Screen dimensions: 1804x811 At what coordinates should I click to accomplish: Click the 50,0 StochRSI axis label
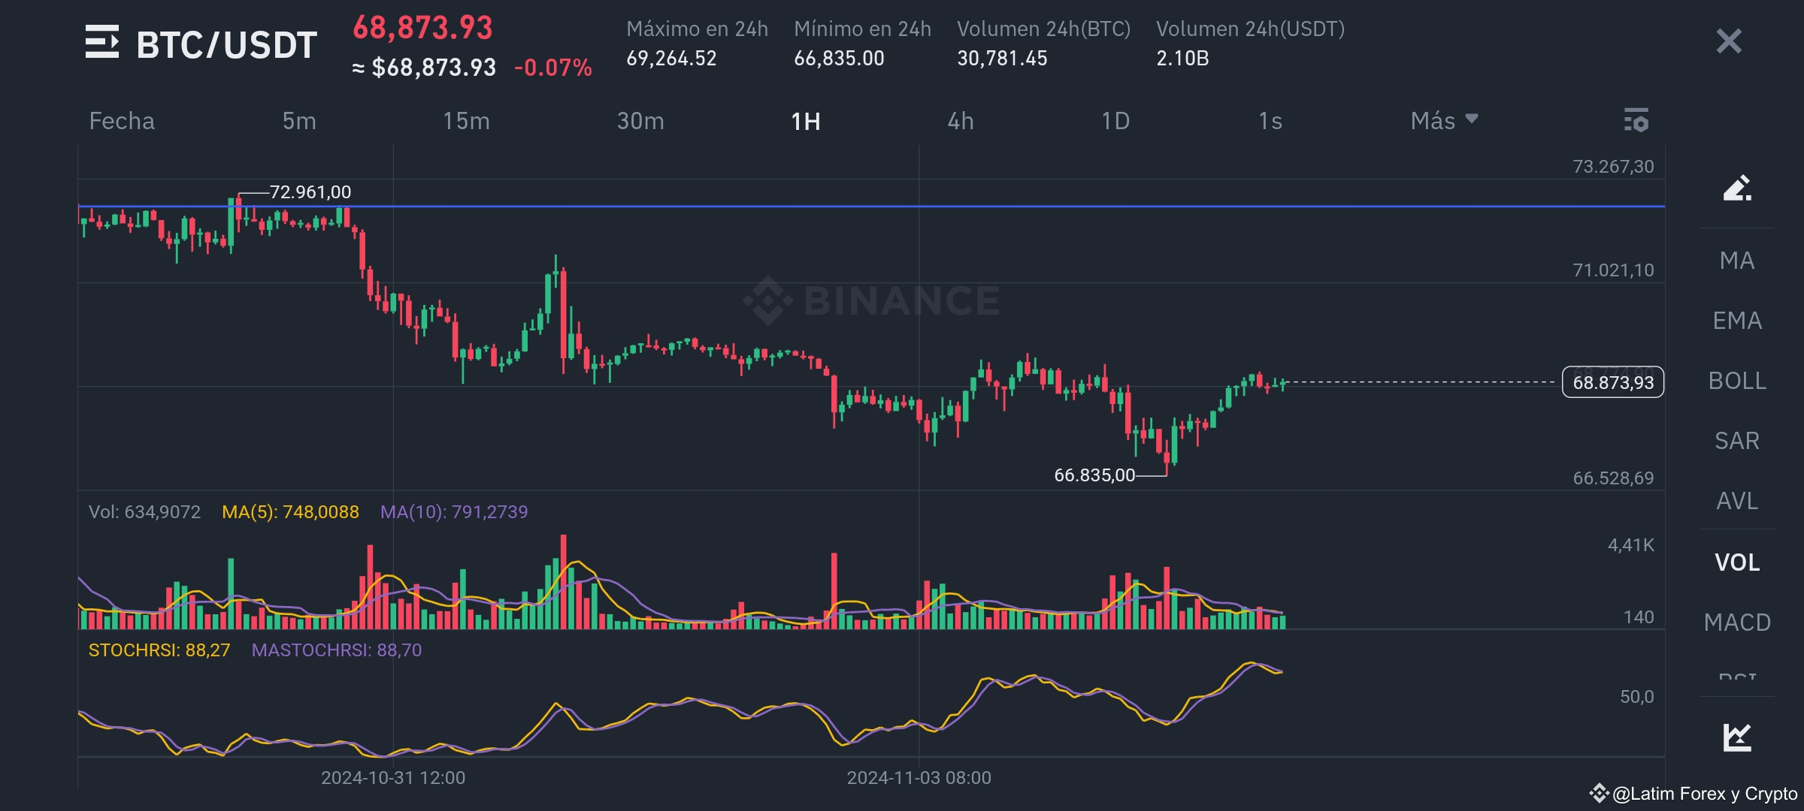coord(1637,697)
